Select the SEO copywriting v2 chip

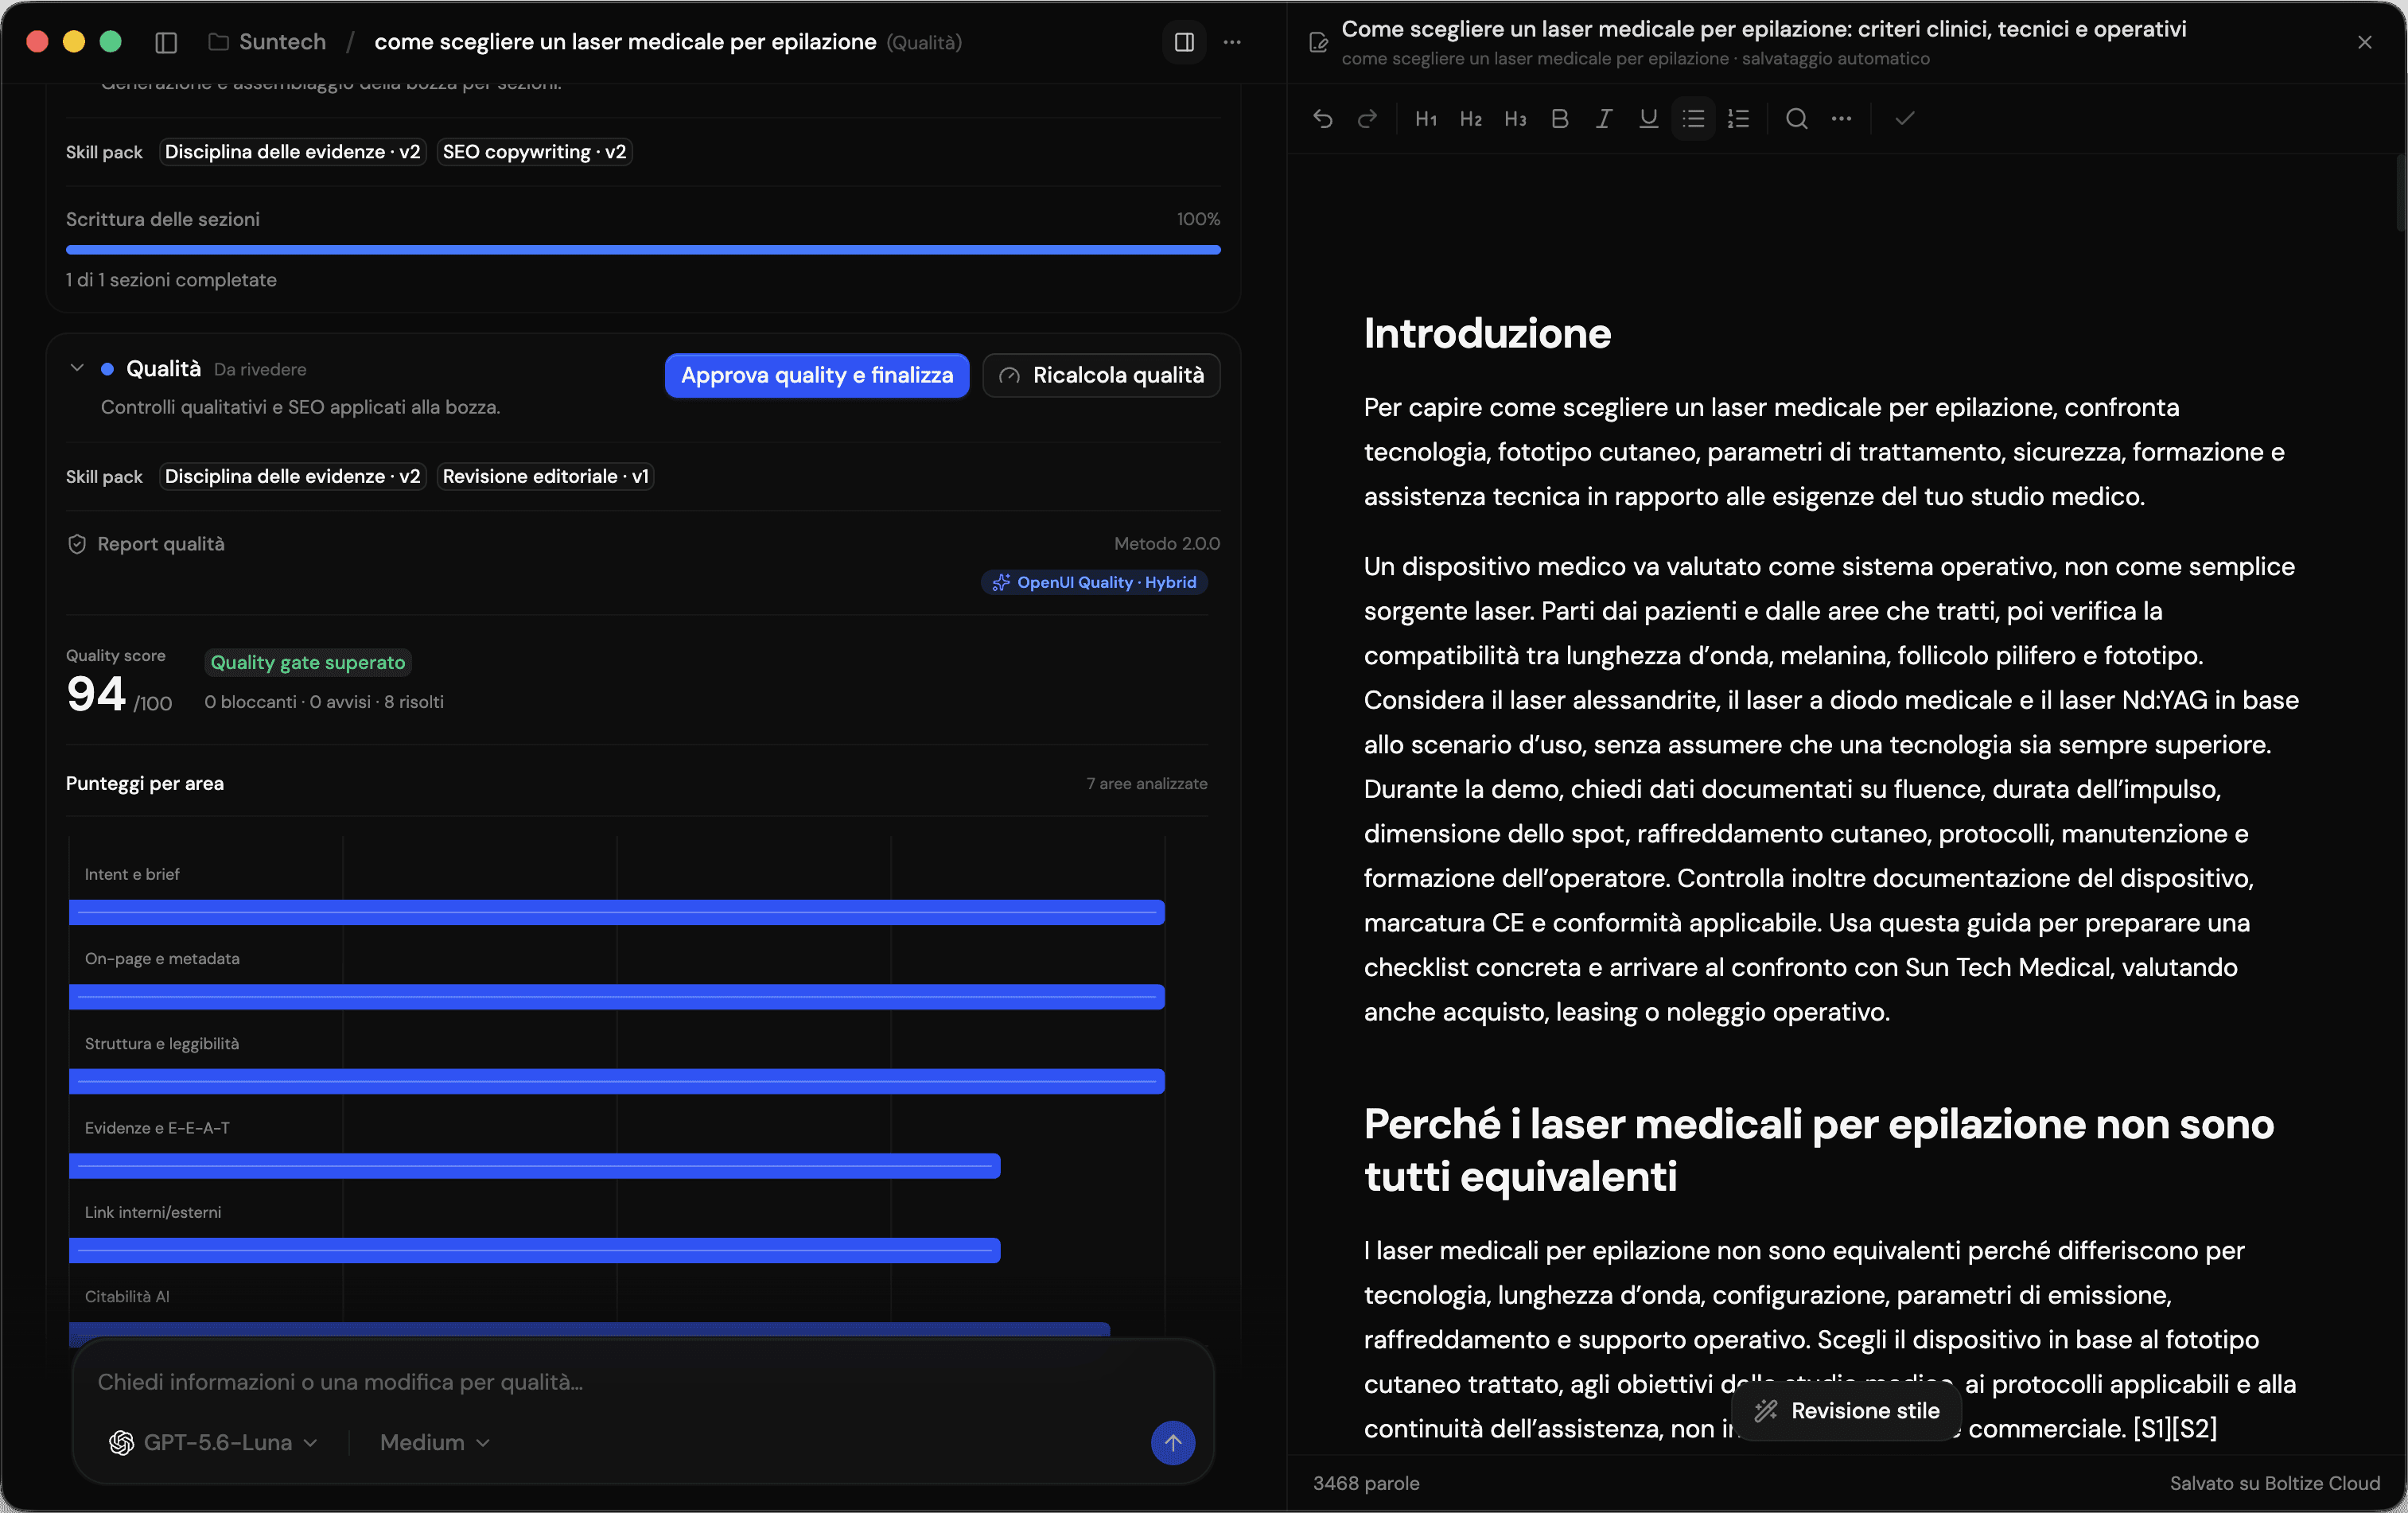(534, 152)
